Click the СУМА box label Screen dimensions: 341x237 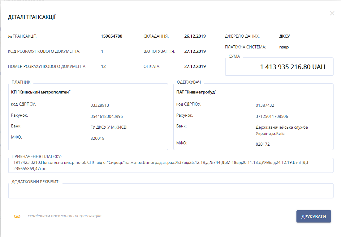(234, 56)
